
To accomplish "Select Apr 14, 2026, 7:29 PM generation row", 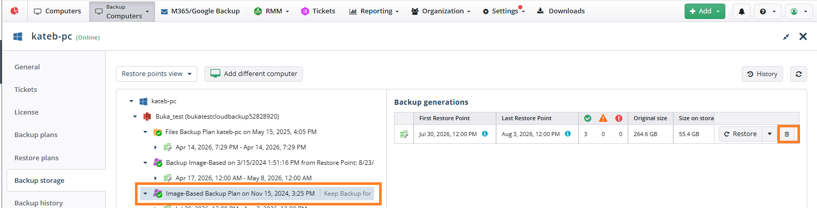I will (241, 147).
